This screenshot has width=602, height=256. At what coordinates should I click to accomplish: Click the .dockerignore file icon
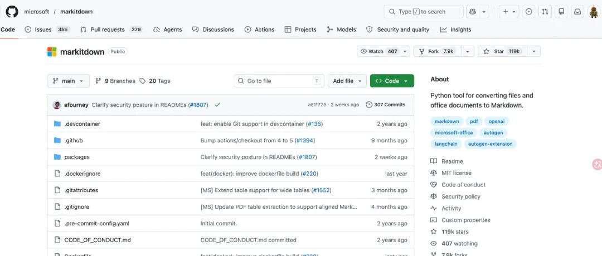coord(57,174)
